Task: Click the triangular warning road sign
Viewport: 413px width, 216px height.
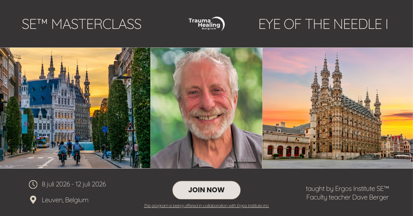Action: 130,128
